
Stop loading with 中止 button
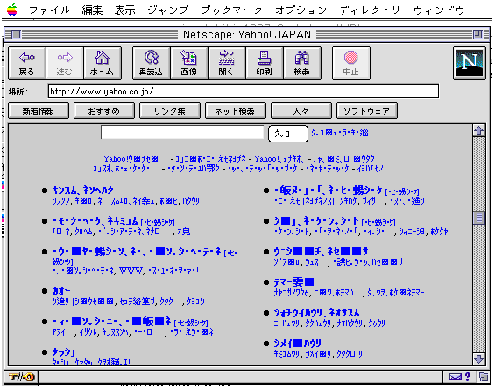coord(350,63)
